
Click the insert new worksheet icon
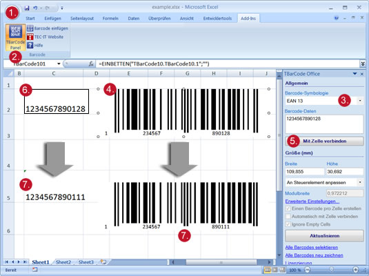tap(103, 262)
